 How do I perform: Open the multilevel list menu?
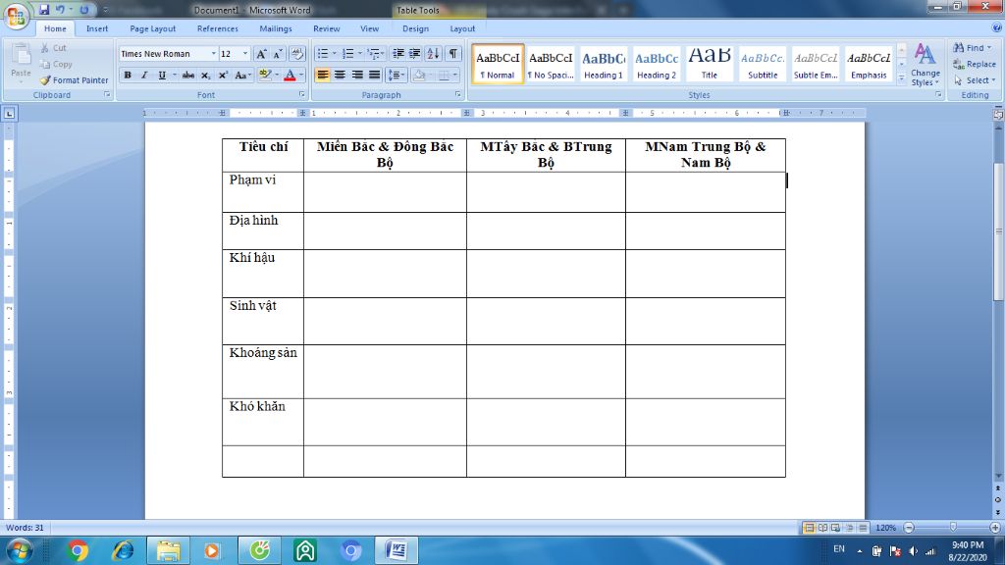375,54
